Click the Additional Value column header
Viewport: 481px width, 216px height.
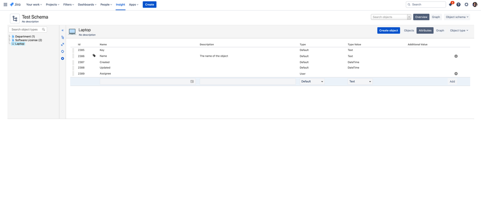pyautogui.click(x=417, y=44)
